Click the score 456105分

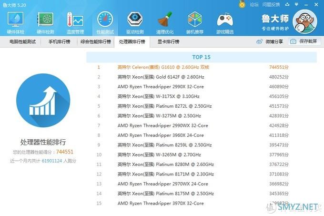(x=279, y=96)
